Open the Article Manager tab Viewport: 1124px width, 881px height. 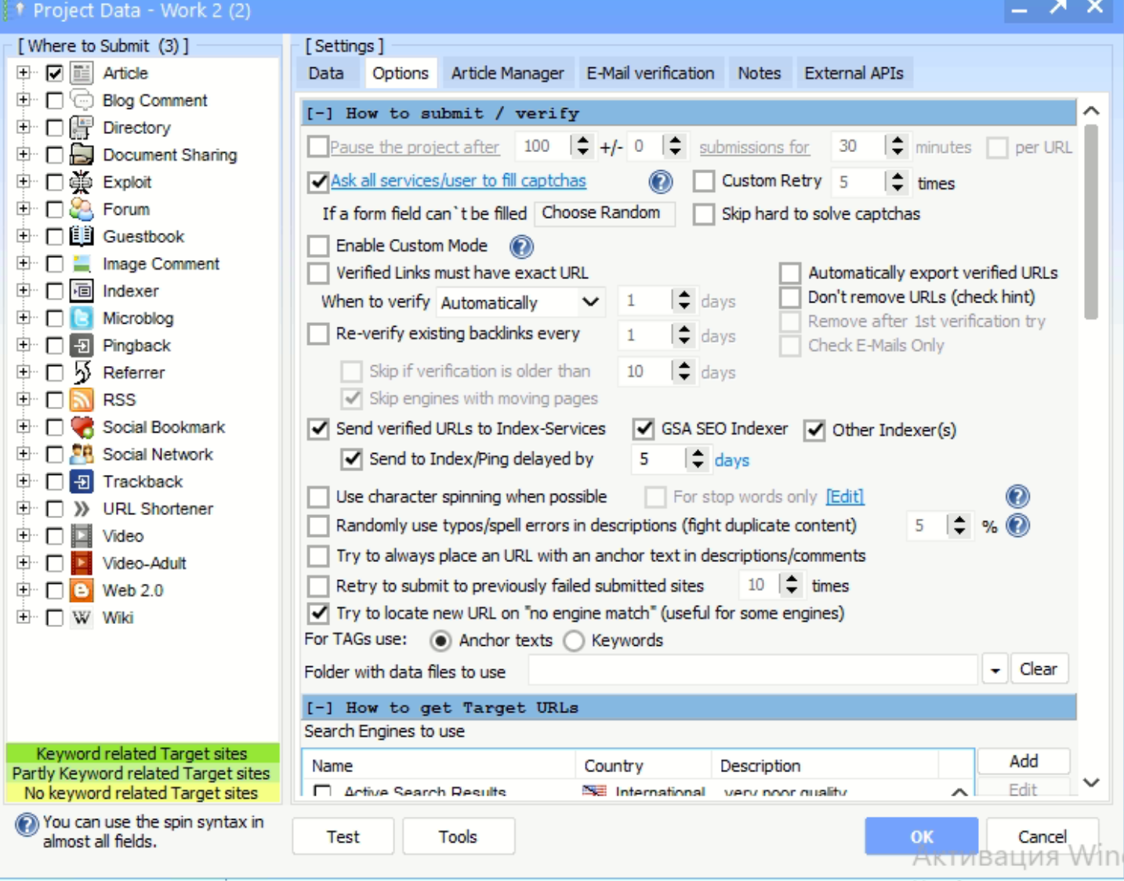[x=507, y=73]
